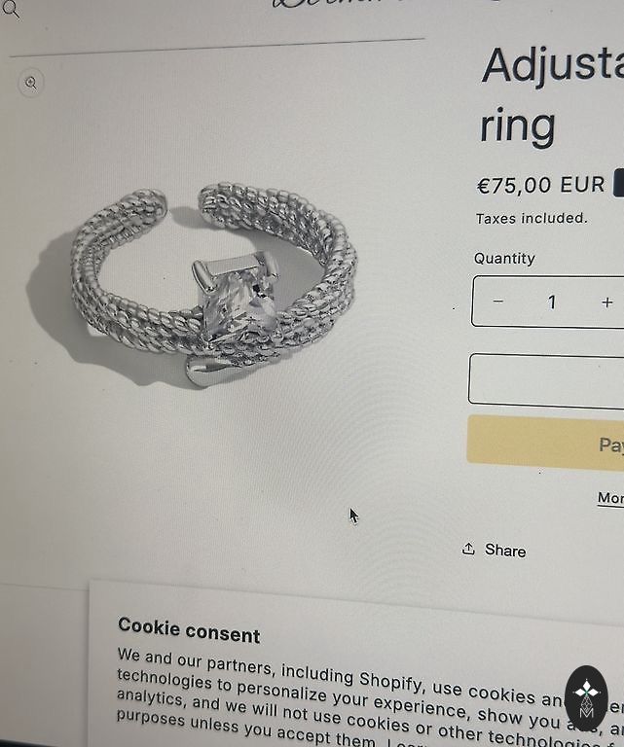624x747 pixels.
Task: Click the €75,00 EUR price text
Action: tap(541, 185)
